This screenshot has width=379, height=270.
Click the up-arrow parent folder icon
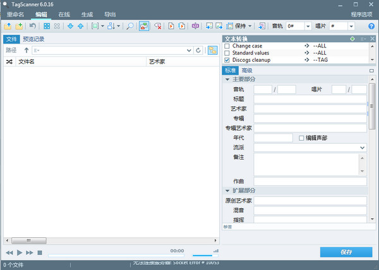pyautogui.click(x=27, y=50)
